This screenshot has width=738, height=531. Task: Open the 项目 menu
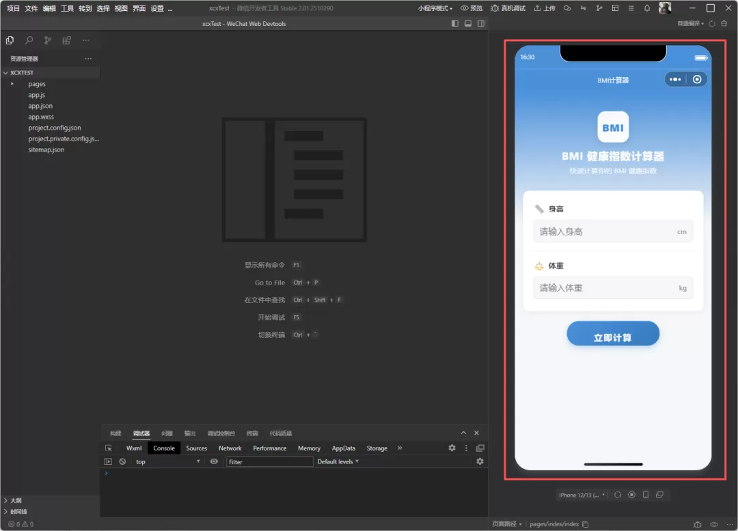click(x=13, y=8)
